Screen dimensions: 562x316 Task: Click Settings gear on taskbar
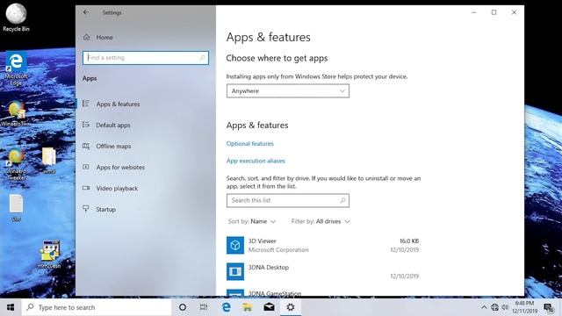tap(291, 307)
